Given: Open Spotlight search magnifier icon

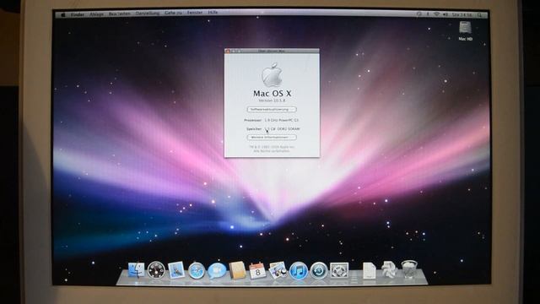Looking at the screenshot, I should click(479, 15).
